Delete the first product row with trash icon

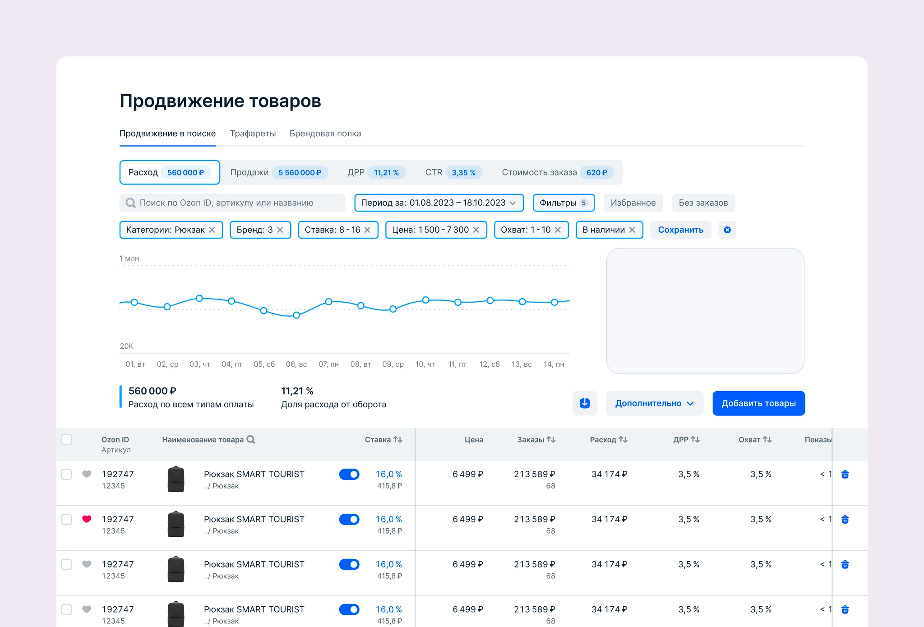click(845, 474)
